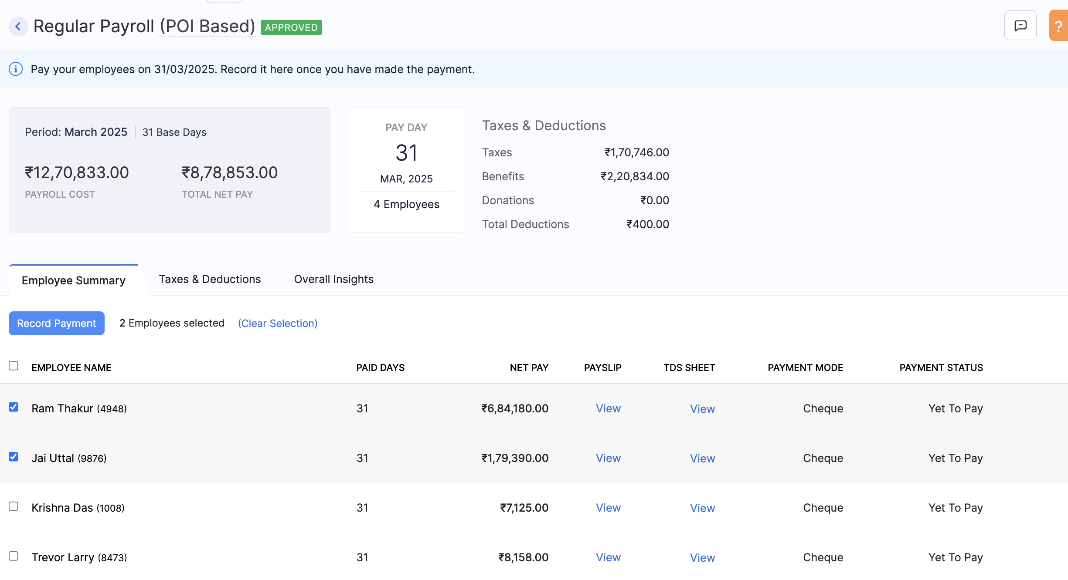Click the POI Based title text
The width and height of the screenshot is (1068, 580).
[207, 27]
